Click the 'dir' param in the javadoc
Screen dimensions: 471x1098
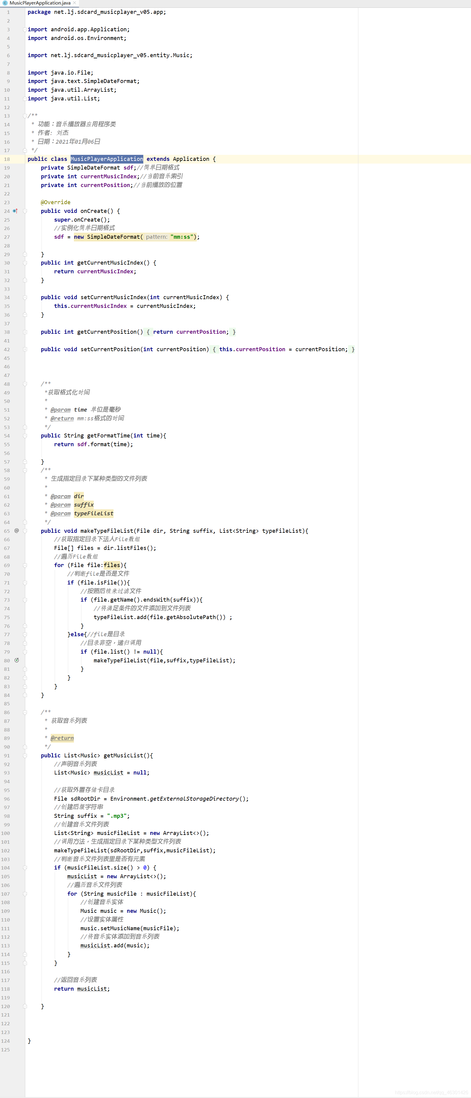click(x=79, y=496)
